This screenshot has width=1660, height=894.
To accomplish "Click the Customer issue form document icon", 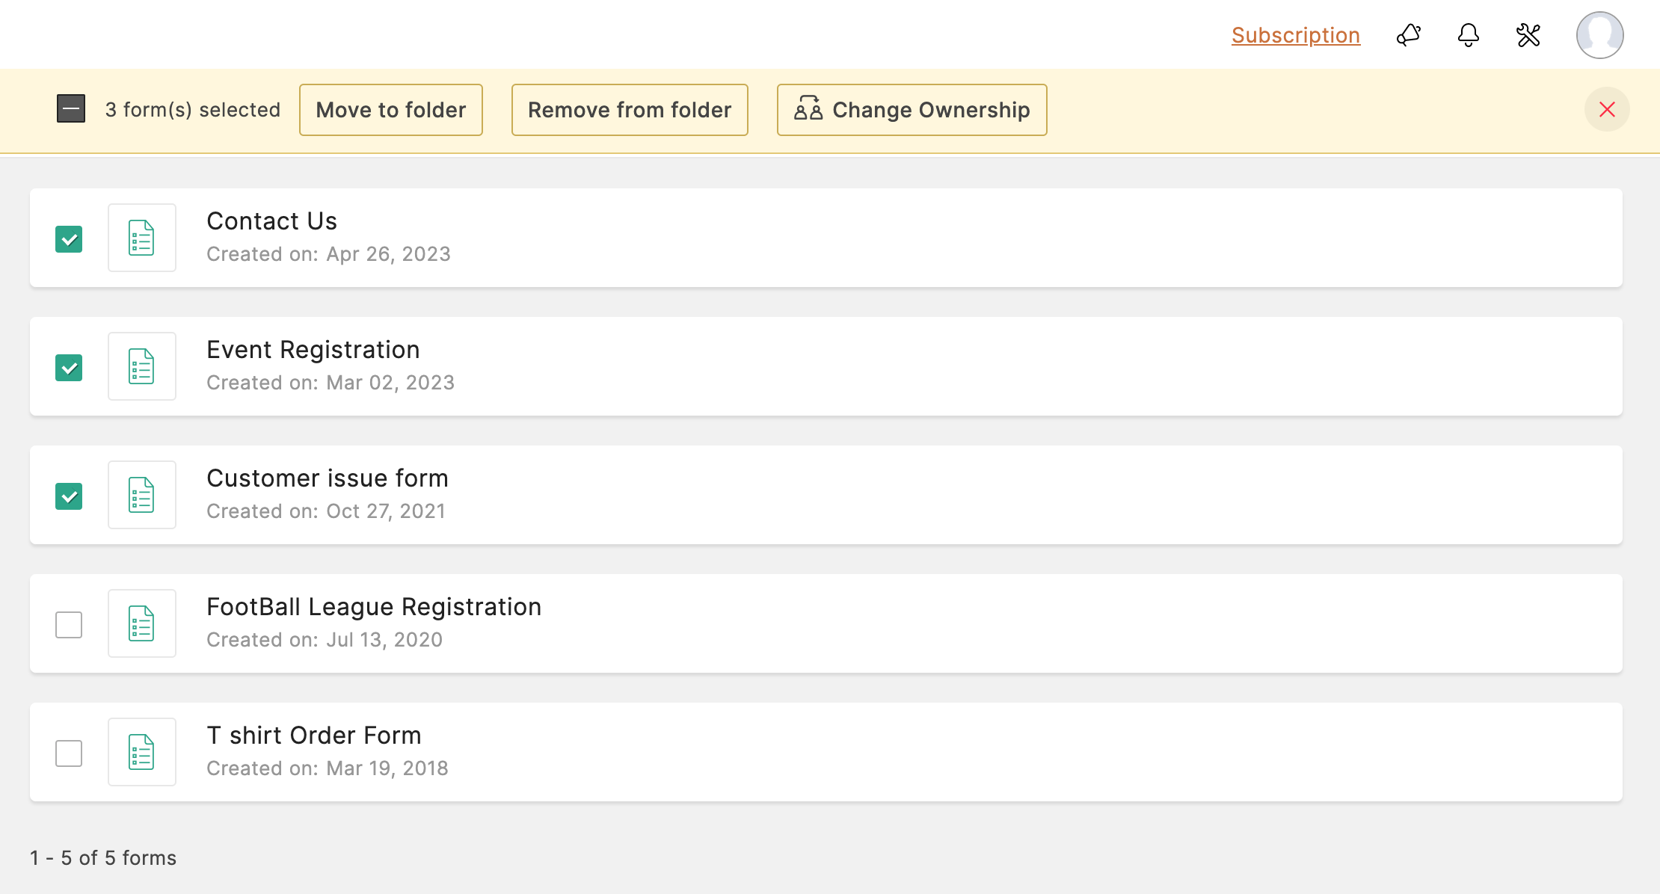I will point(141,494).
